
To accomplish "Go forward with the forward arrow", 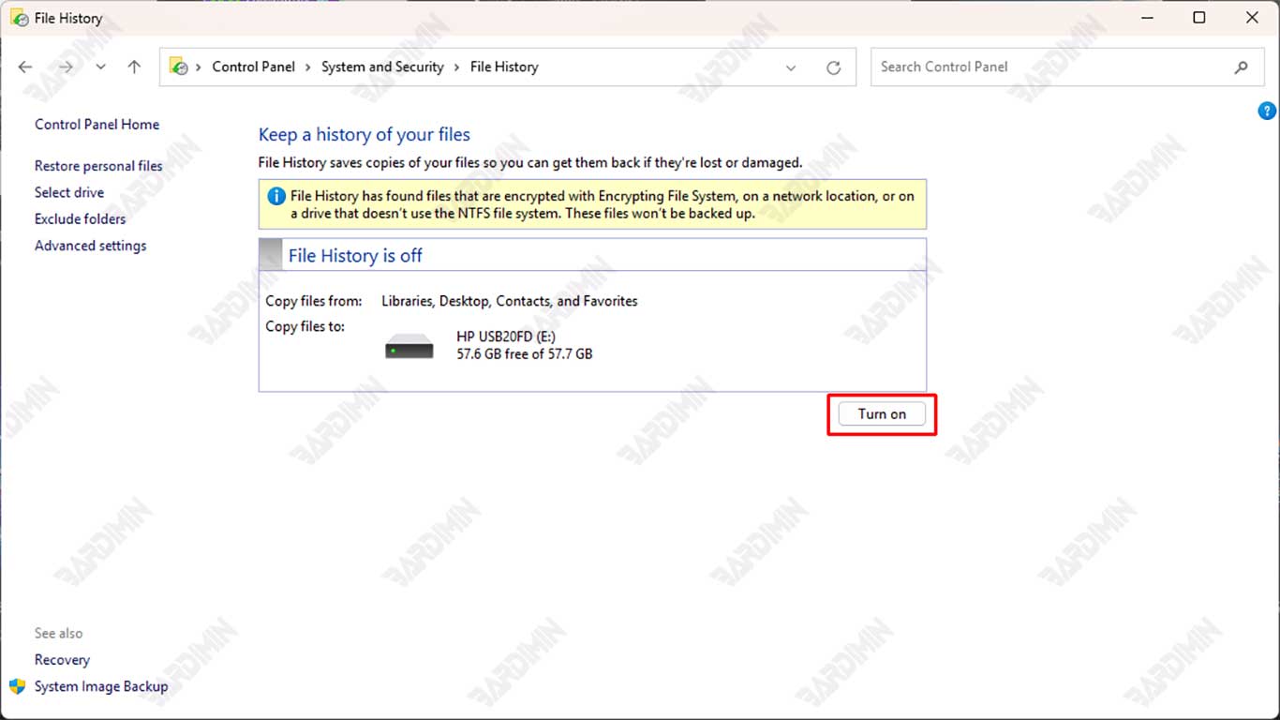I will pos(66,67).
